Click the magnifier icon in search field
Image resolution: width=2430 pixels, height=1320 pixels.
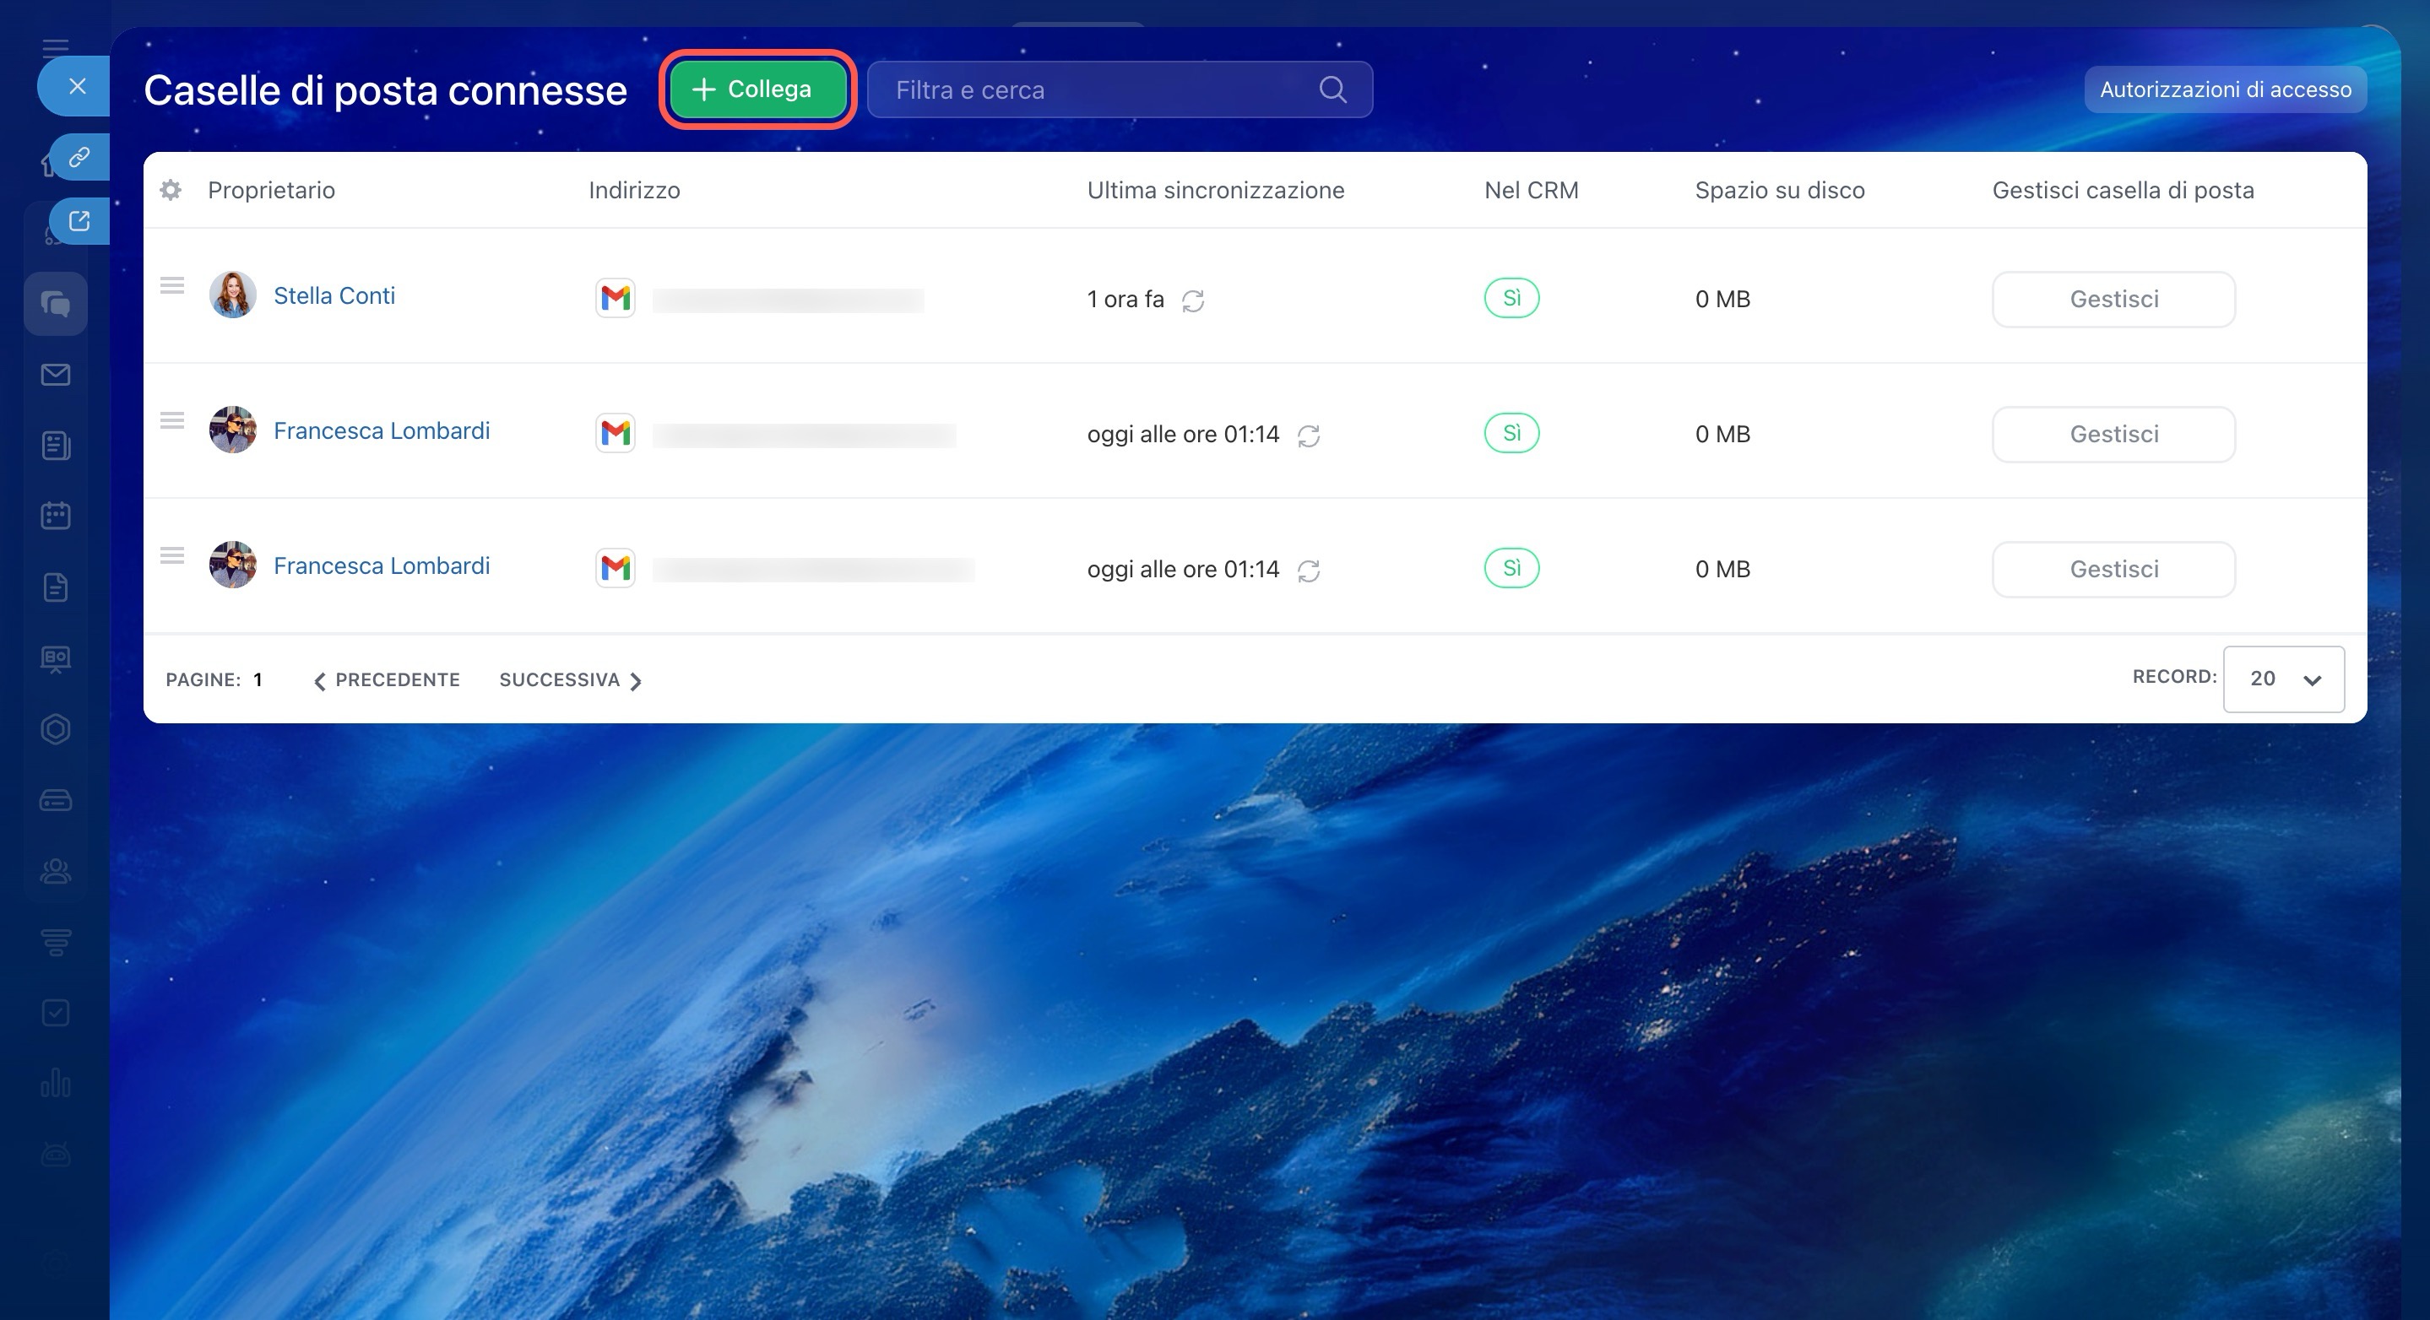(x=1332, y=89)
